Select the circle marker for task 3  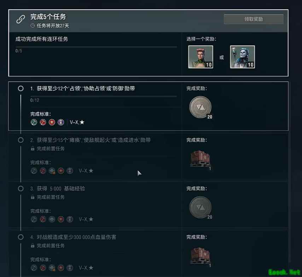point(21,188)
